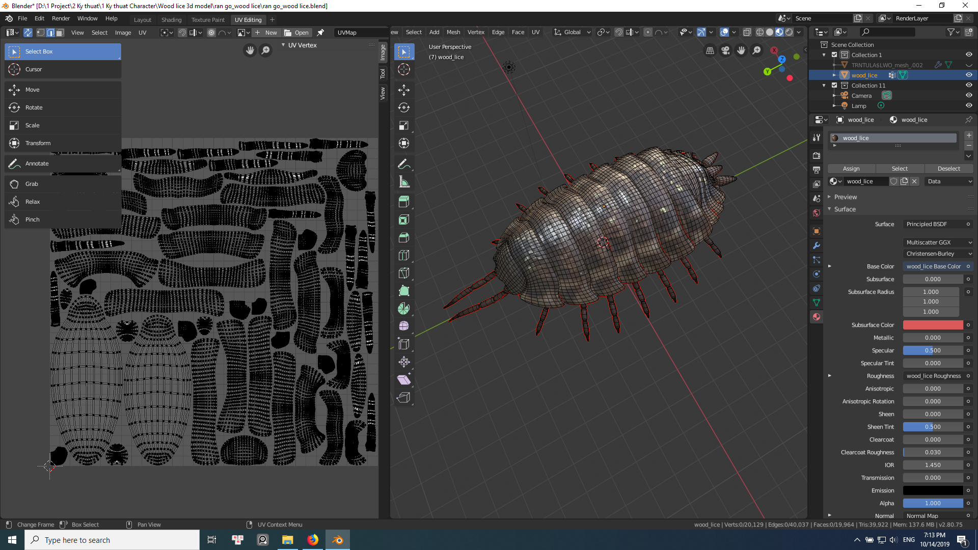978x550 pixels.
Task: Click the Windows search box on the taskbar
Action: [112, 540]
